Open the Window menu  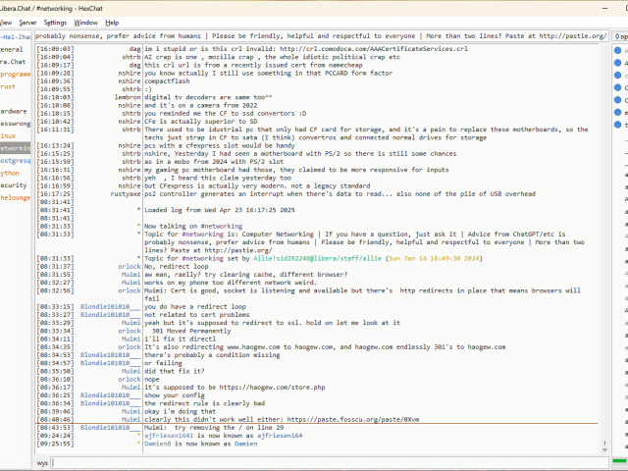pyautogui.click(x=85, y=22)
